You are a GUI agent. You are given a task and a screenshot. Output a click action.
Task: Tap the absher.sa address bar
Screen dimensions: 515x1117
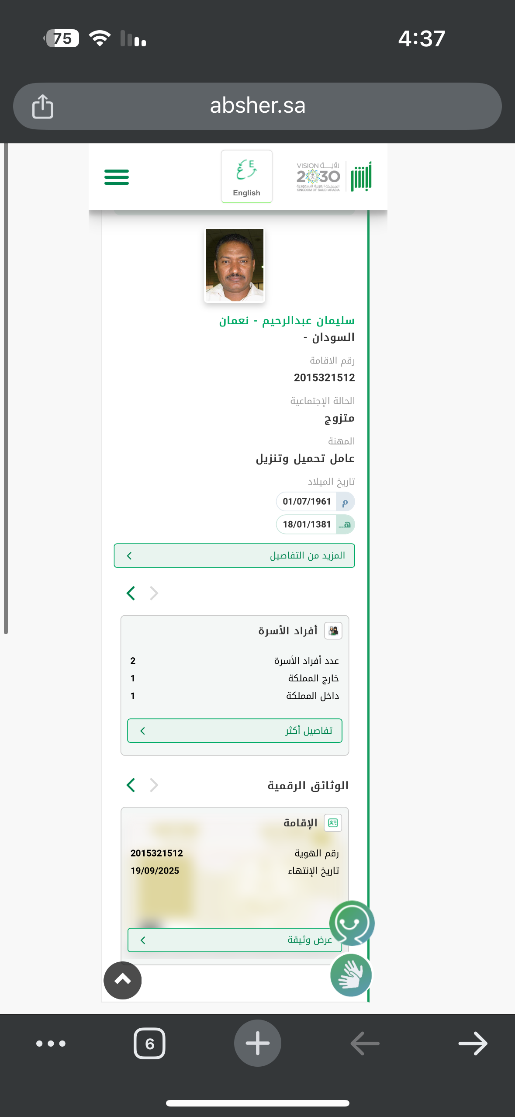pyautogui.click(x=257, y=106)
